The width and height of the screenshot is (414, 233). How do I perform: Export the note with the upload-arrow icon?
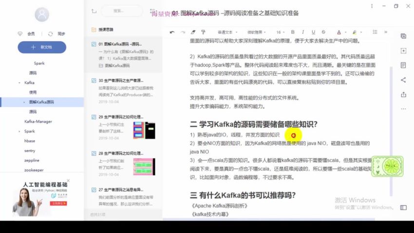tap(403, 94)
